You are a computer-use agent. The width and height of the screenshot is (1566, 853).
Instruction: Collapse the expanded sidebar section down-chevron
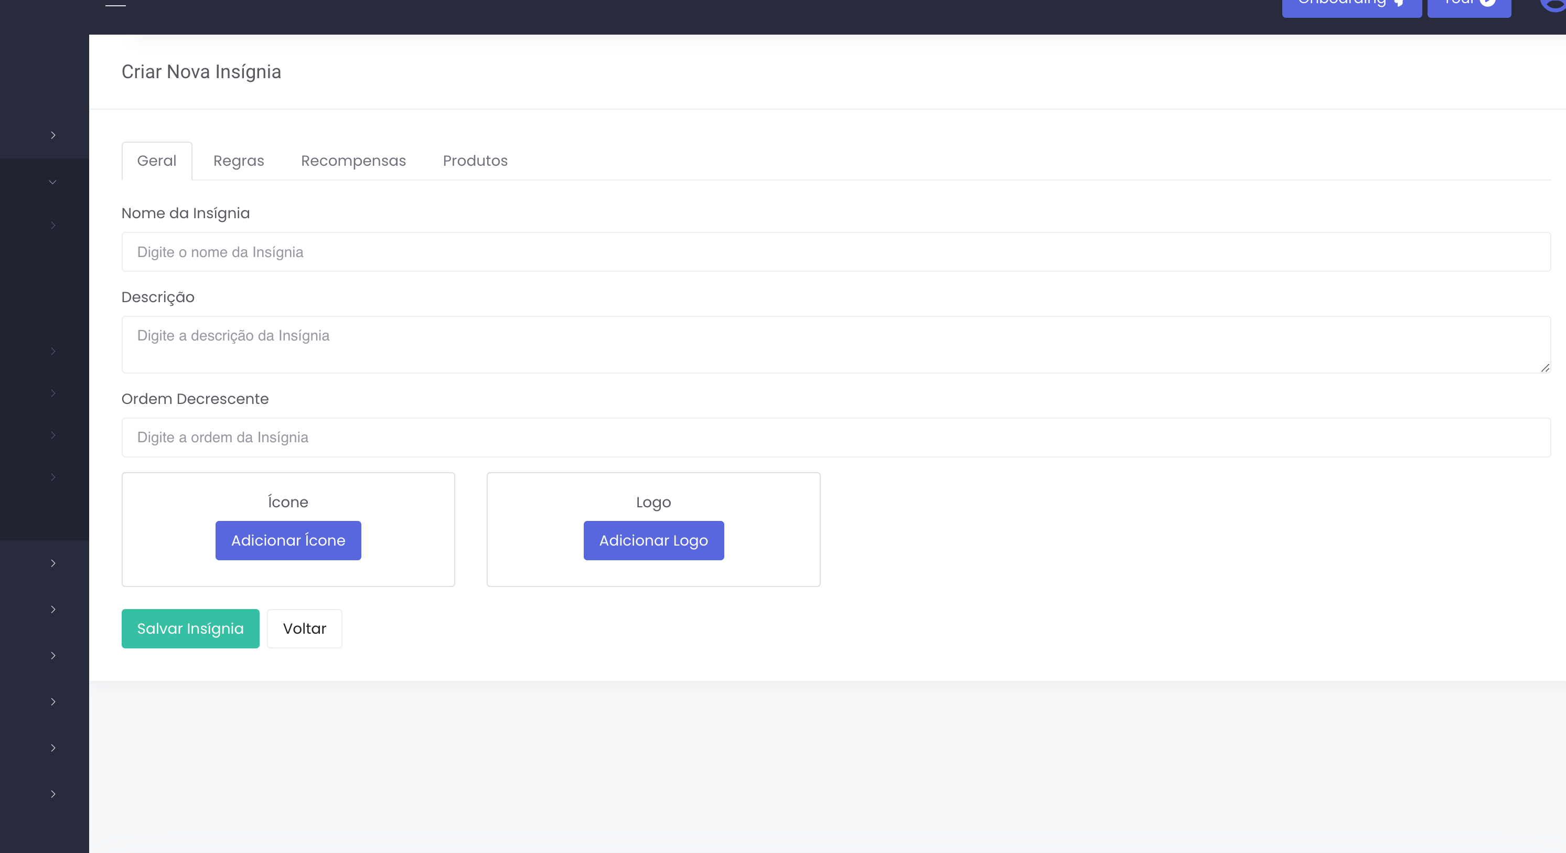(53, 182)
